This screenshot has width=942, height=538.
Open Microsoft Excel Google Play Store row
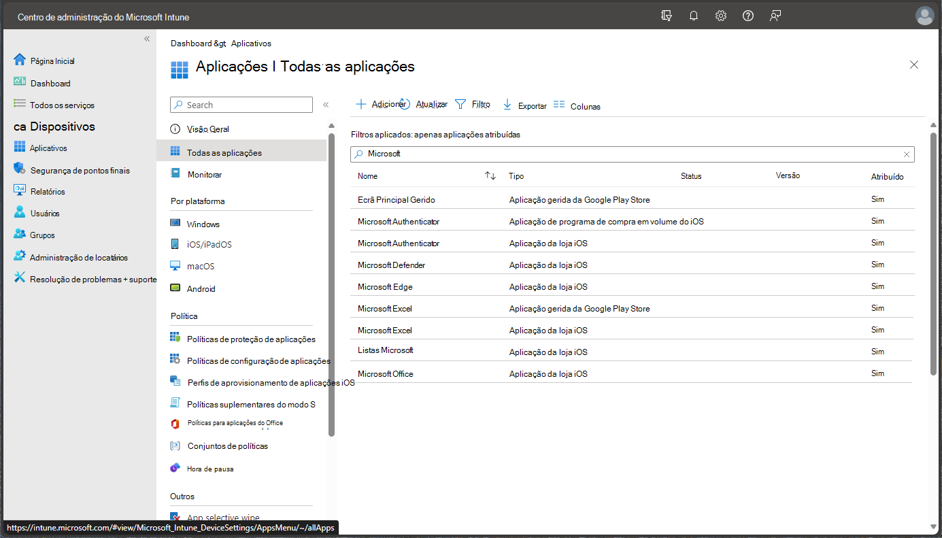pyautogui.click(x=633, y=308)
